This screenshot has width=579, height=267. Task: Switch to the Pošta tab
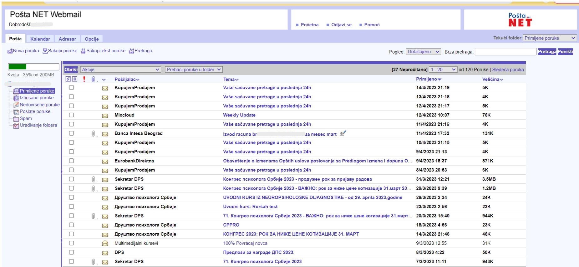coord(15,39)
